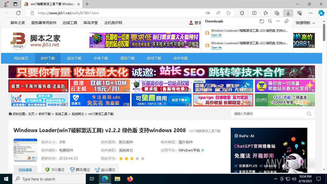Switch to the 字体下载 tab
The width and height of the screenshot is (327, 184).
[x=101, y=58]
